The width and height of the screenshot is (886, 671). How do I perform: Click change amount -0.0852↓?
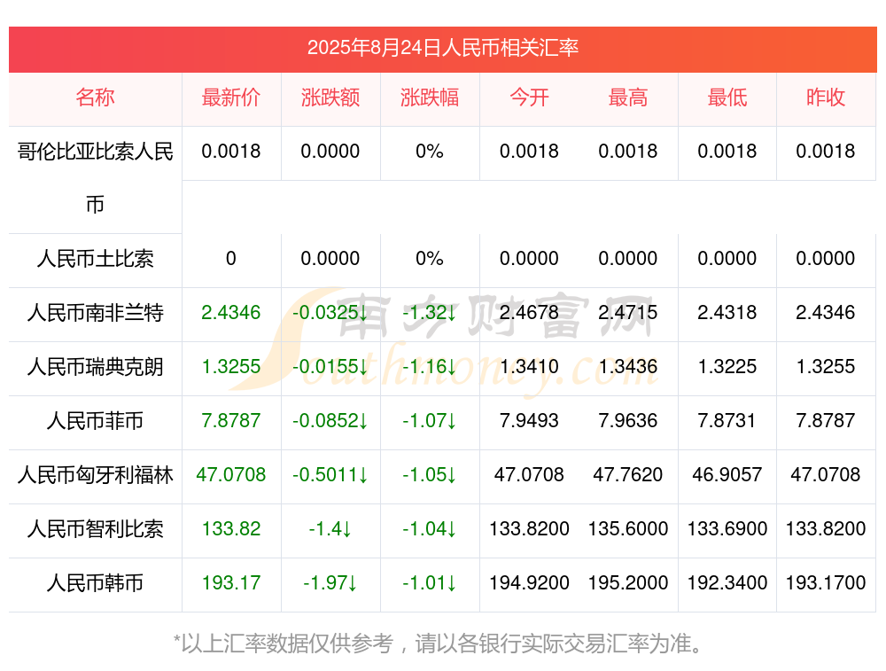pos(330,421)
